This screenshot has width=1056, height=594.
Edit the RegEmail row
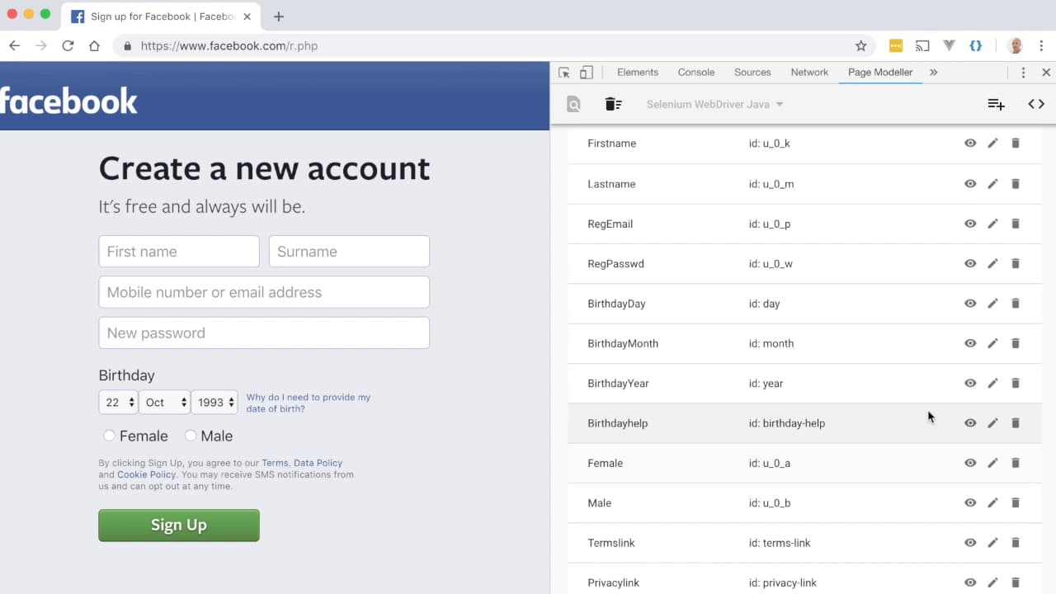coord(992,224)
